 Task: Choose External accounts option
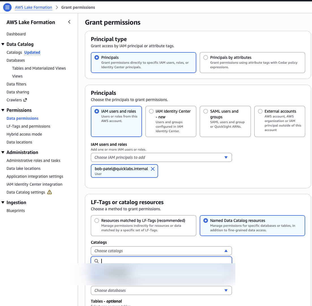coord(279,121)
